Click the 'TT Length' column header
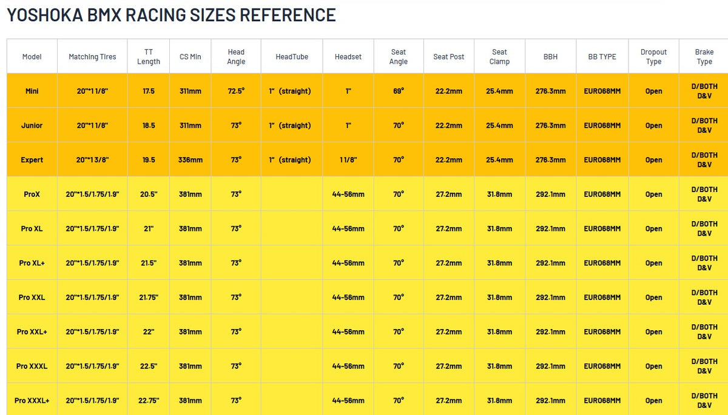The image size is (728, 415). pyautogui.click(x=149, y=56)
